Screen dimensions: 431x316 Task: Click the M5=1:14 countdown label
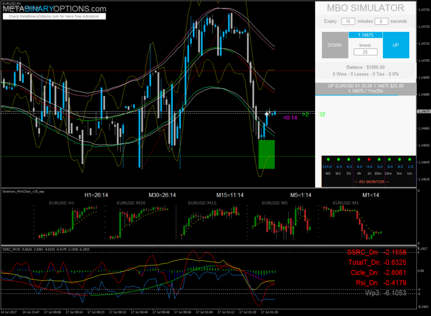[x=301, y=195]
